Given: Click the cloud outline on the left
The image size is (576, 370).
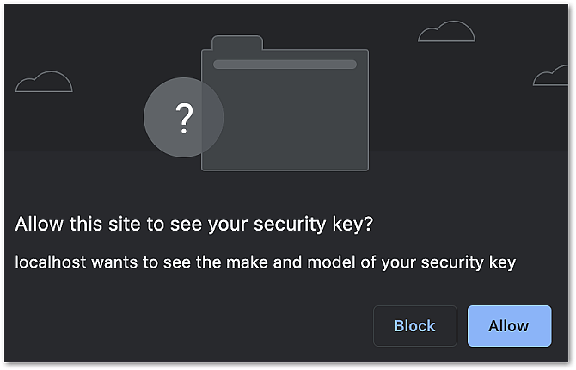Looking at the screenshot, I should pos(44,82).
